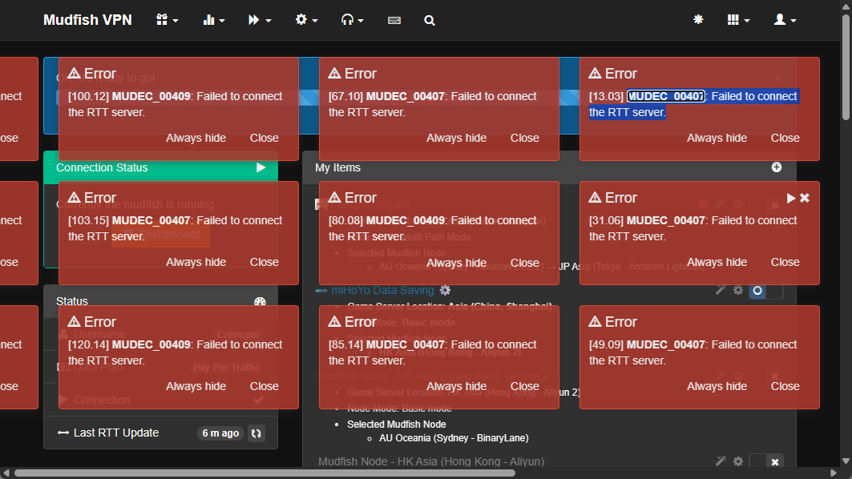Close the [67.10] MUDEC_00407 error
This screenshot has width=852, height=479.
[x=524, y=138]
